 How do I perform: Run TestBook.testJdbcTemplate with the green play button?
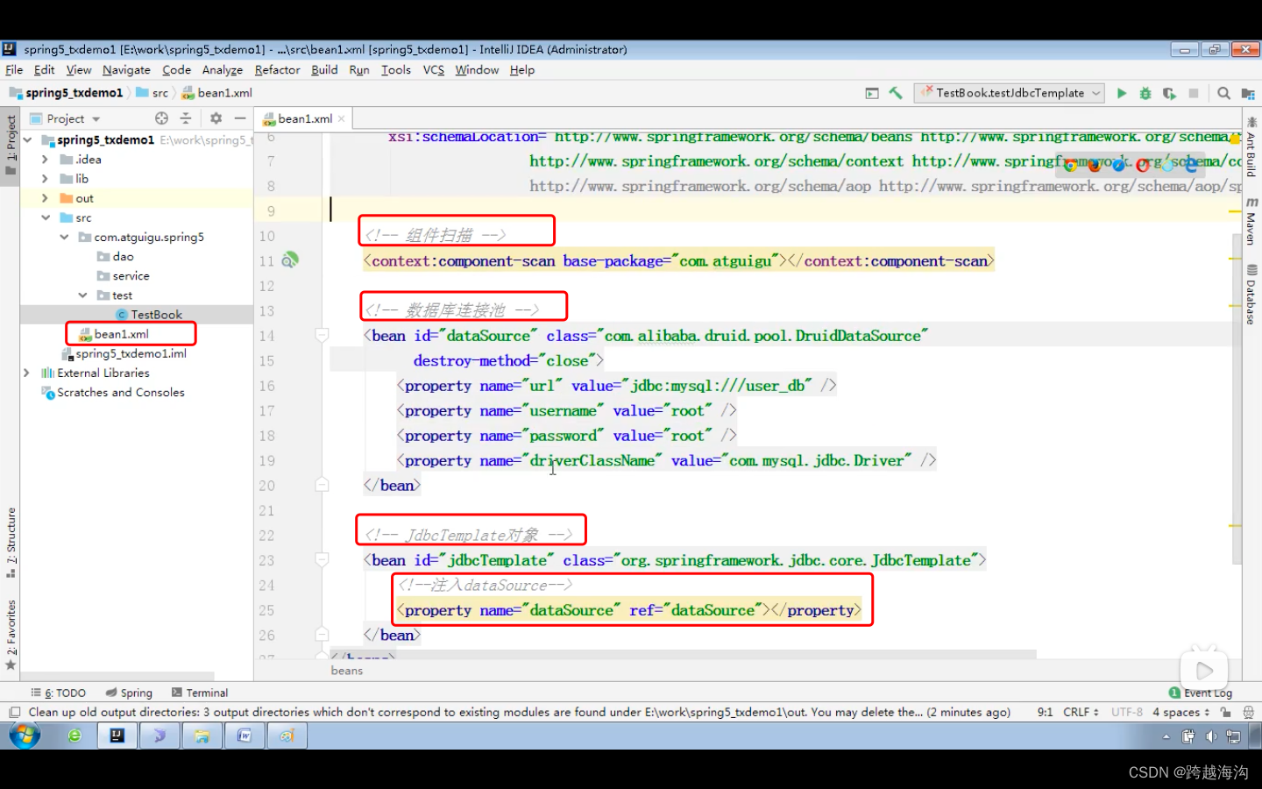click(x=1121, y=93)
